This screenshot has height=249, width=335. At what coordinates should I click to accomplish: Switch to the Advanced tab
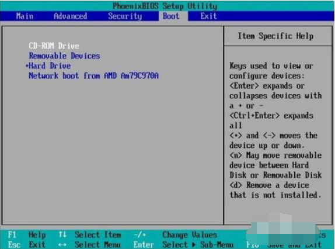pyautogui.click(x=71, y=16)
